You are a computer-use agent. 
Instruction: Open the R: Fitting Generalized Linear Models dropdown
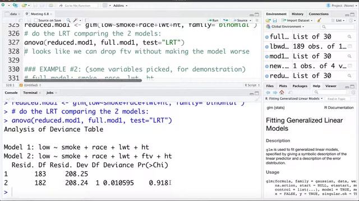[294, 99]
